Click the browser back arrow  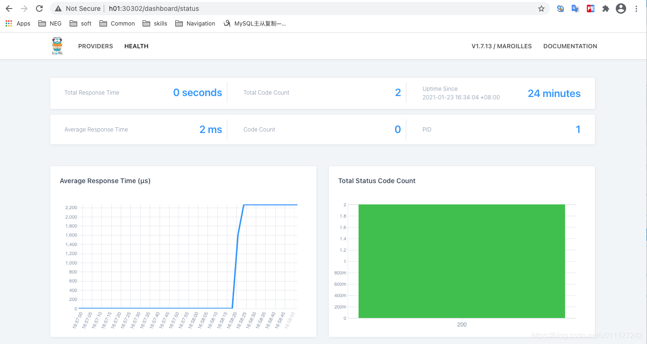[9, 9]
